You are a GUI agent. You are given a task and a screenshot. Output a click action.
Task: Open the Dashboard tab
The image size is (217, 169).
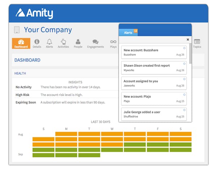[21, 43]
